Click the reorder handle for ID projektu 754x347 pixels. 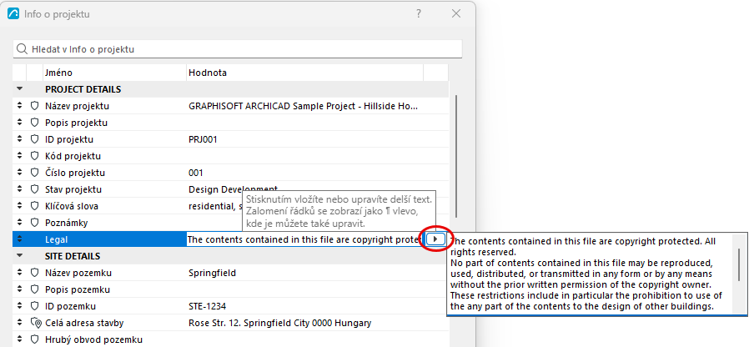tap(20, 139)
